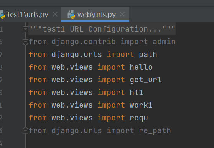Click "django.urls" on the re_path import line
Viewport: 214px width, 148px height.
tap(77, 130)
